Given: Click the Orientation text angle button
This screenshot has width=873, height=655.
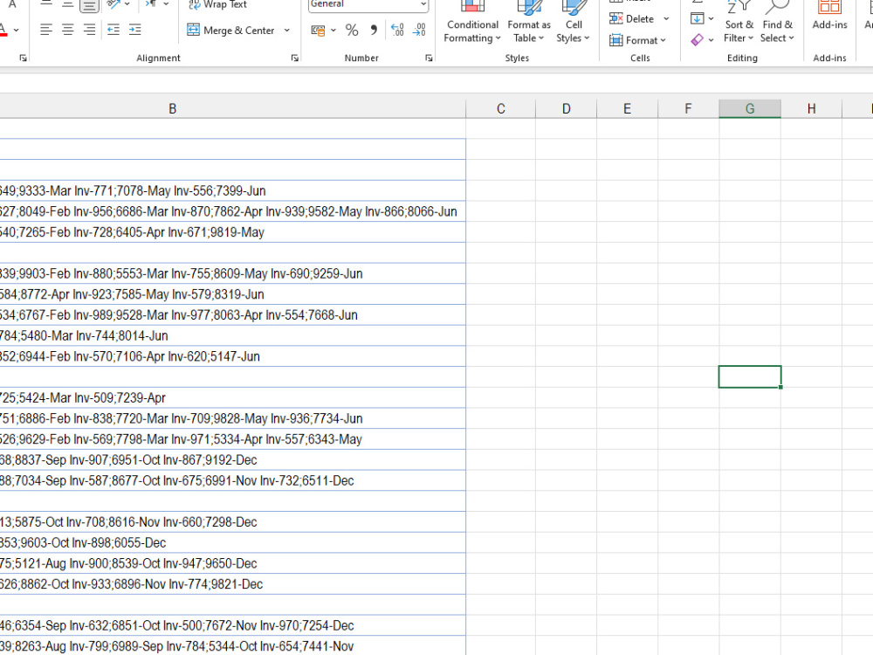Looking at the screenshot, I should tap(113, 4).
